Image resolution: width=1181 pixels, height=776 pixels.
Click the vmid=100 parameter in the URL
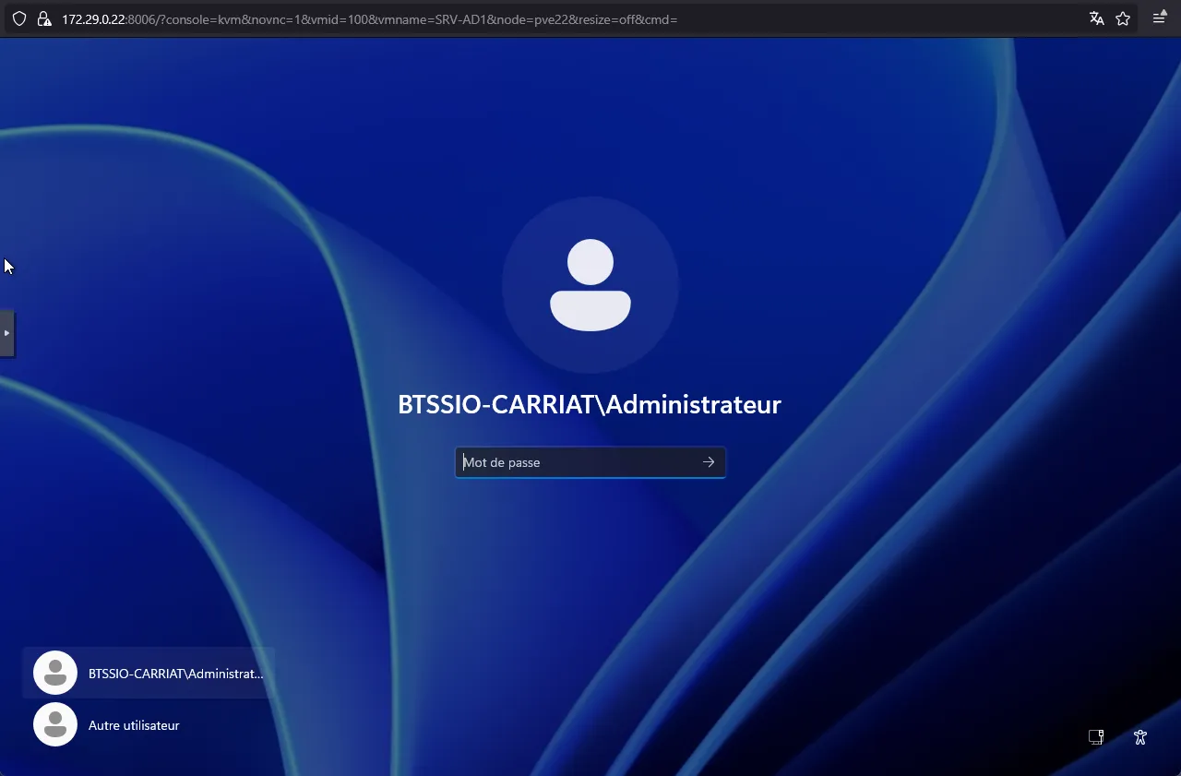click(x=340, y=19)
